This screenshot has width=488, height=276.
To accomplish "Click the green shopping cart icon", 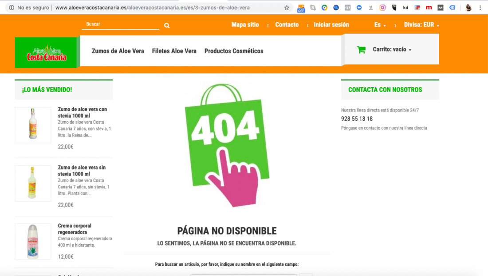I will (361, 50).
